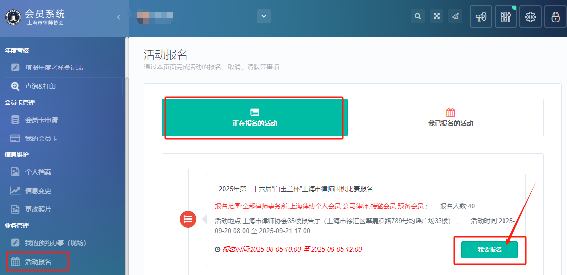Viewport: 567px width, 275px height.
Task: Click the search magnifier icon in header
Action: 418,16
